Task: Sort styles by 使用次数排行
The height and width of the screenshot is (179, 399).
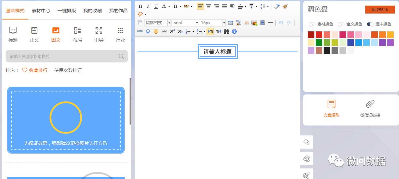Action: pyautogui.click(x=68, y=70)
